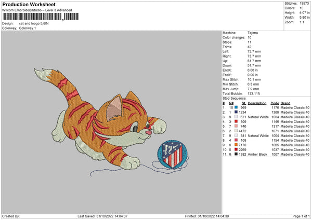Select the navy swatch beside 1234 stitches
The height and width of the screenshot is (220, 312).
click(236, 112)
